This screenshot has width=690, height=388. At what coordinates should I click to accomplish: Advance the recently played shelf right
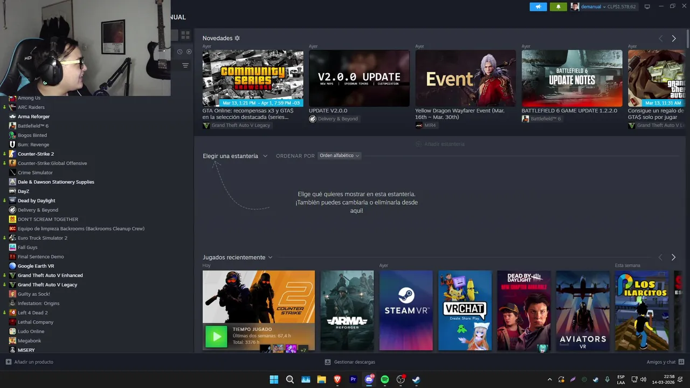(x=673, y=258)
